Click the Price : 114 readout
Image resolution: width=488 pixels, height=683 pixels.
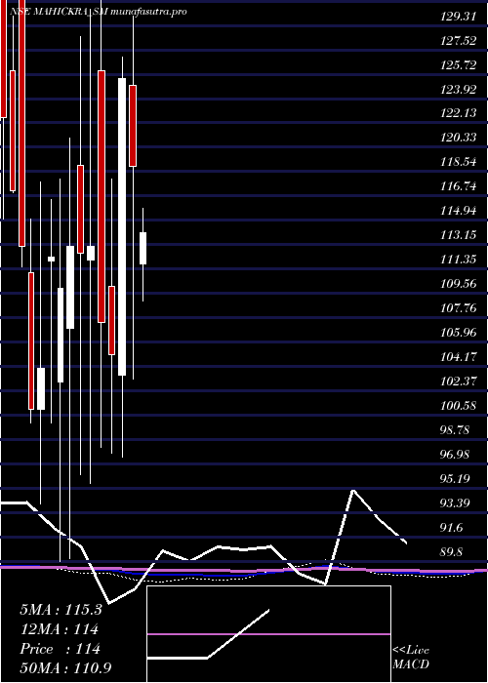(61, 649)
